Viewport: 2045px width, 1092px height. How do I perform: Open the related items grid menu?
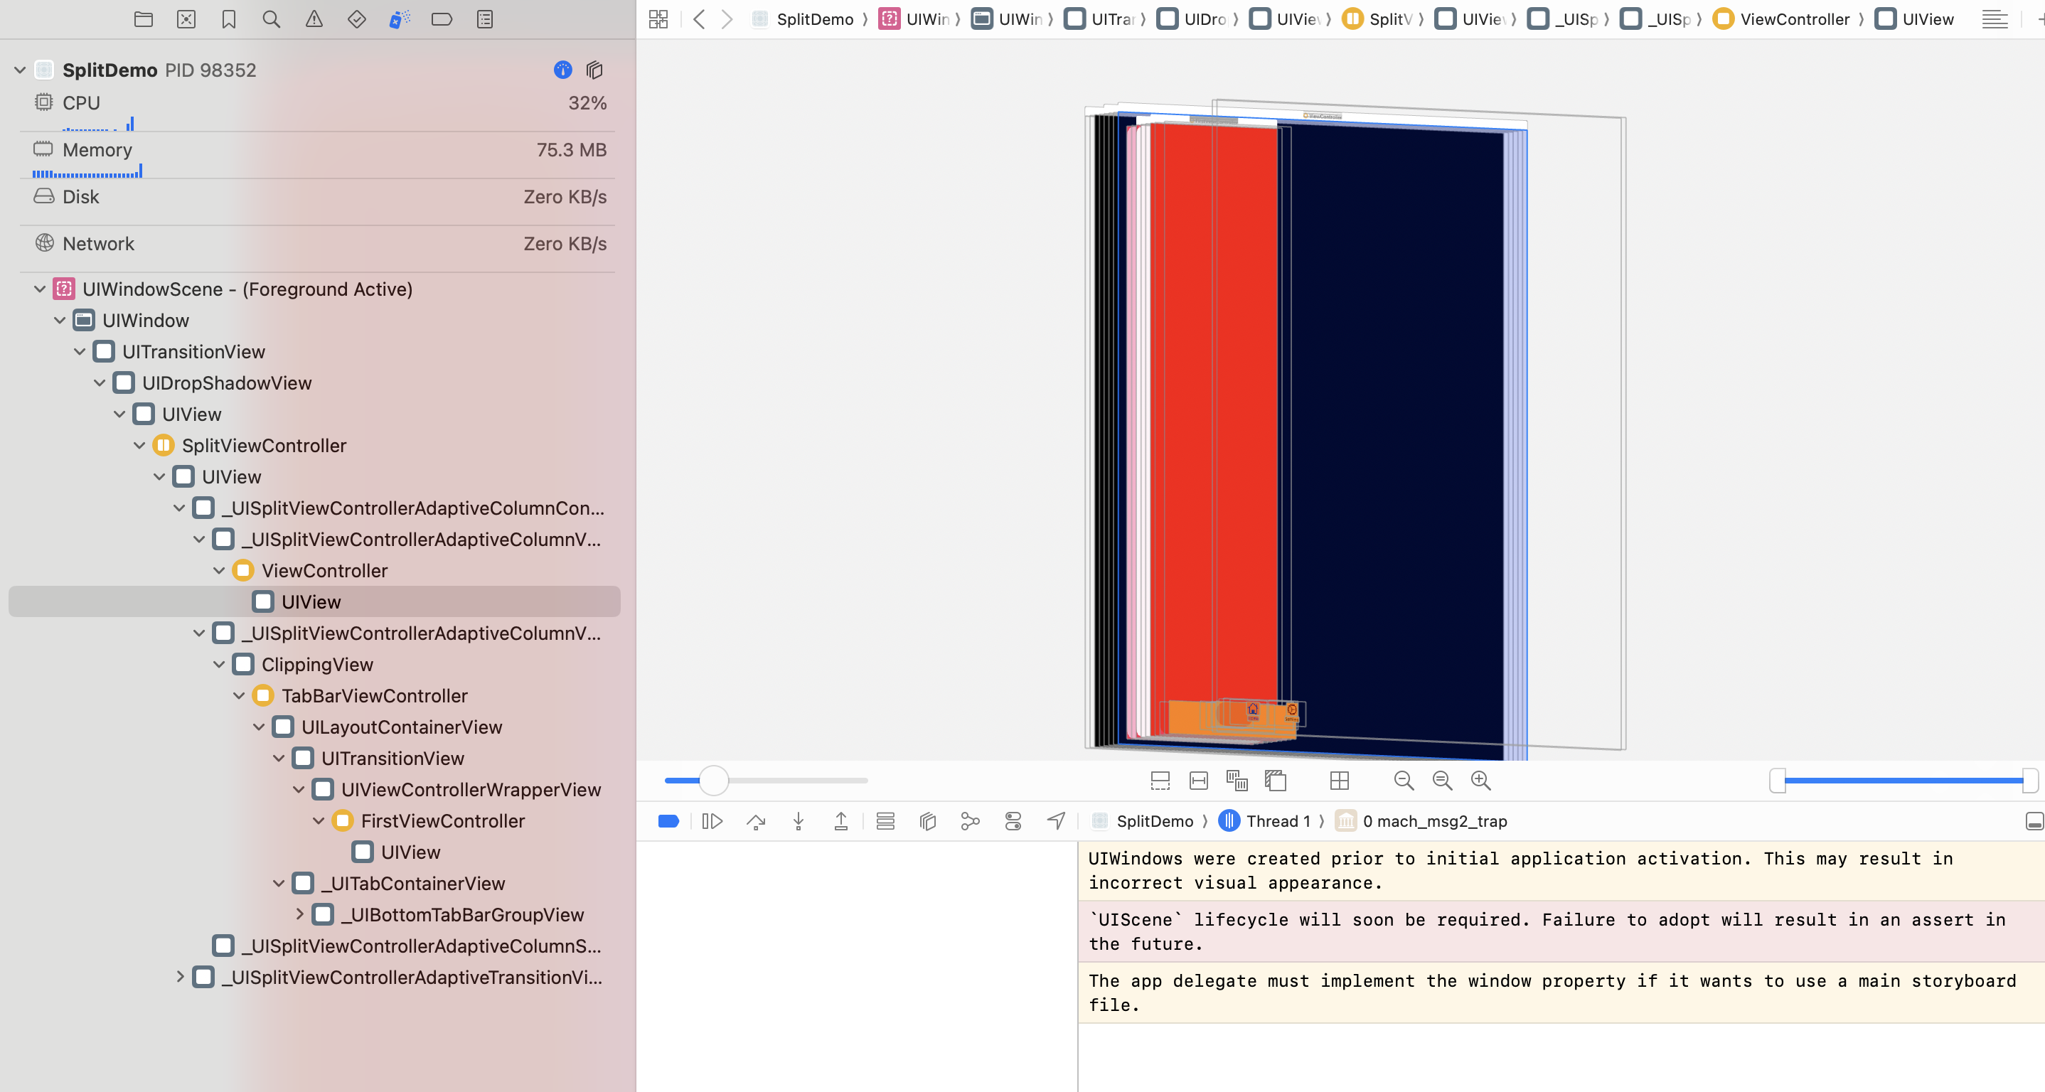(x=658, y=19)
